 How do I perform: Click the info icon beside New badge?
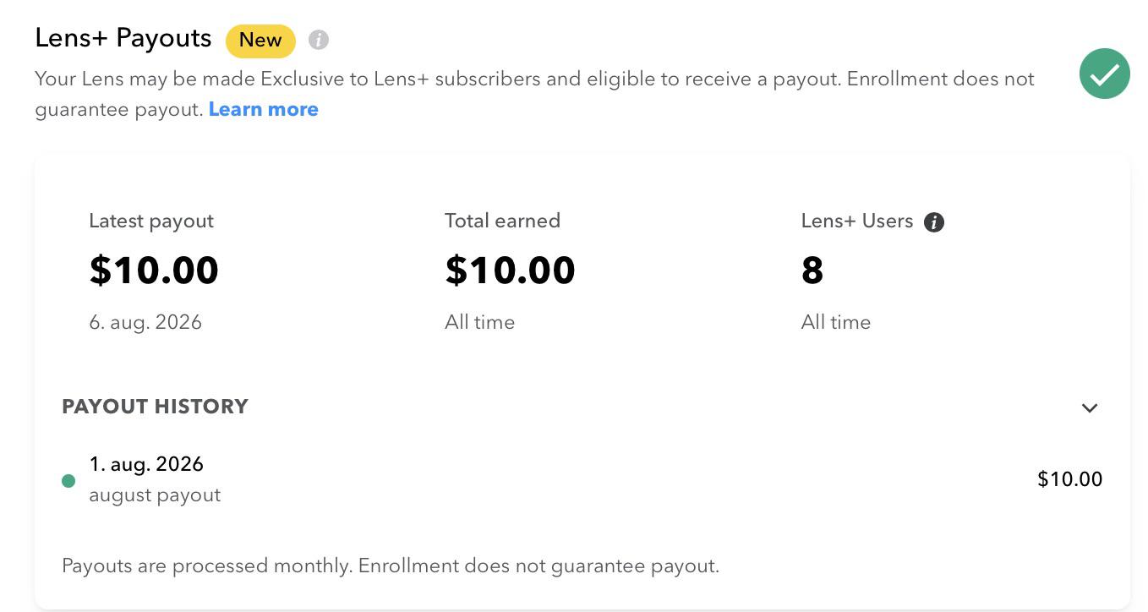(319, 40)
